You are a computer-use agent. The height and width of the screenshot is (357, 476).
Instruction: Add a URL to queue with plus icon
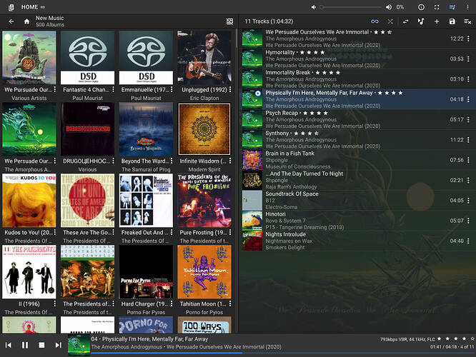pyautogui.click(x=437, y=21)
